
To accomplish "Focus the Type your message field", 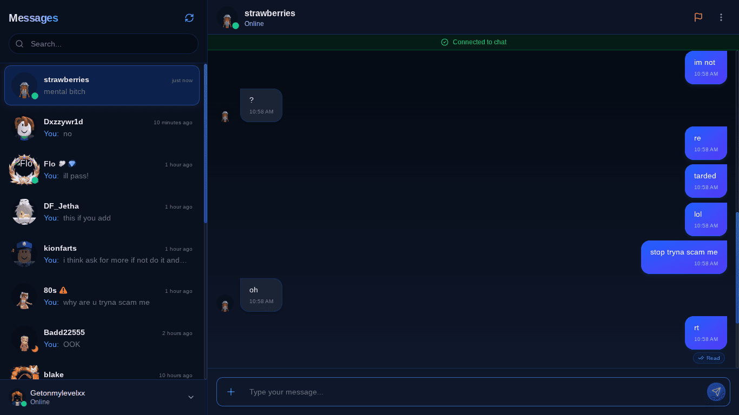I will [473, 392].
